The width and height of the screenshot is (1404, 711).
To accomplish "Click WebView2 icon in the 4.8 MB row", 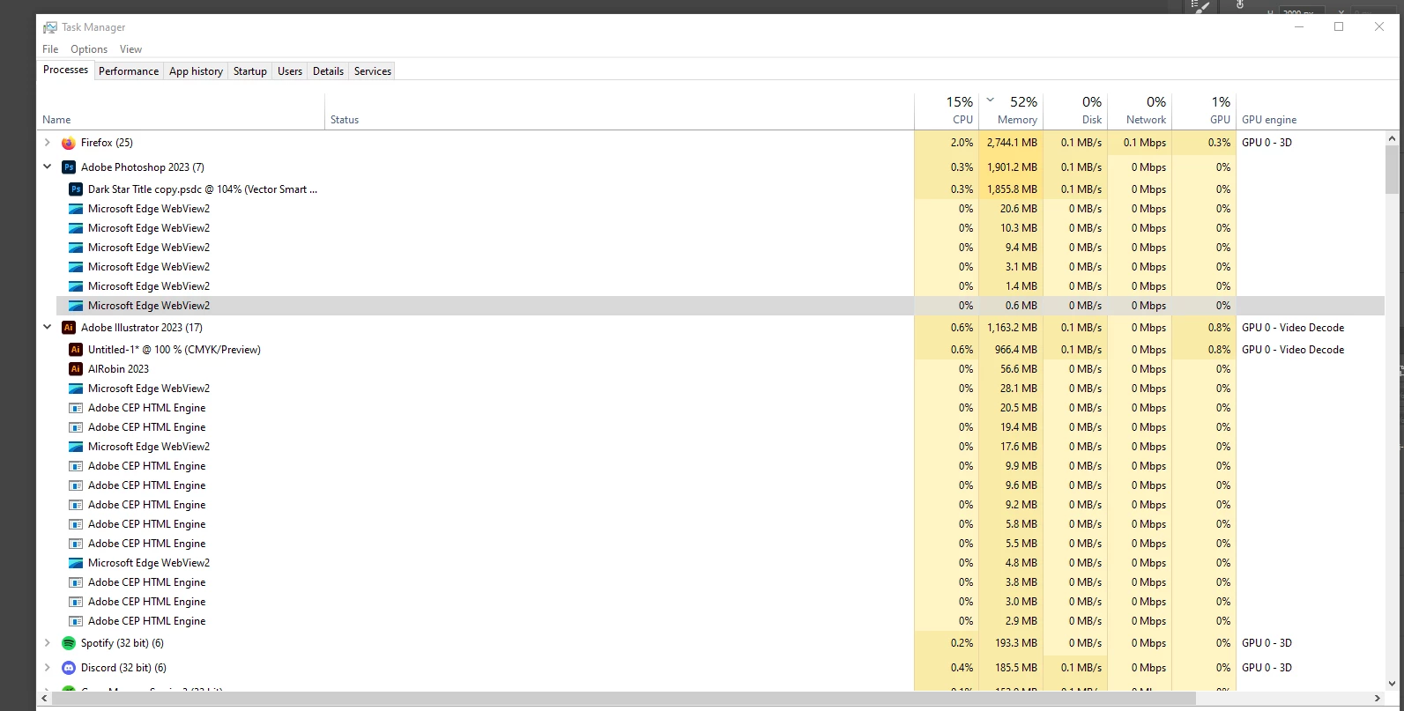I will [x=76, y=563].
